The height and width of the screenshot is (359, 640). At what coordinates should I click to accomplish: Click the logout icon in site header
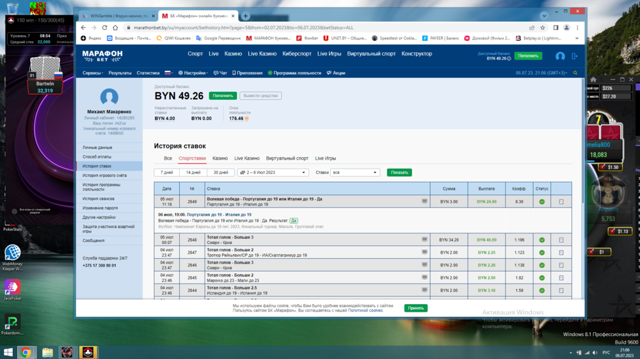click(x=574, y=56)
